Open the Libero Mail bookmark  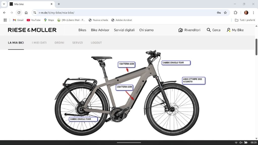tap(71, 20)
